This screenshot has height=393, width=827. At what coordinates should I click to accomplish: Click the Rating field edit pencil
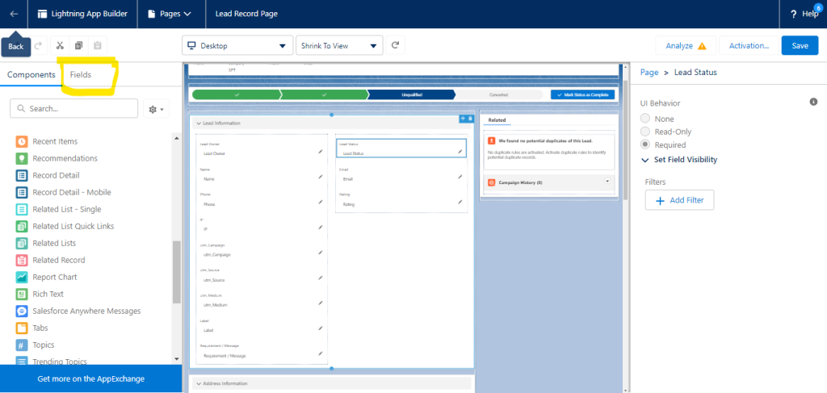[x=460, y=202]
